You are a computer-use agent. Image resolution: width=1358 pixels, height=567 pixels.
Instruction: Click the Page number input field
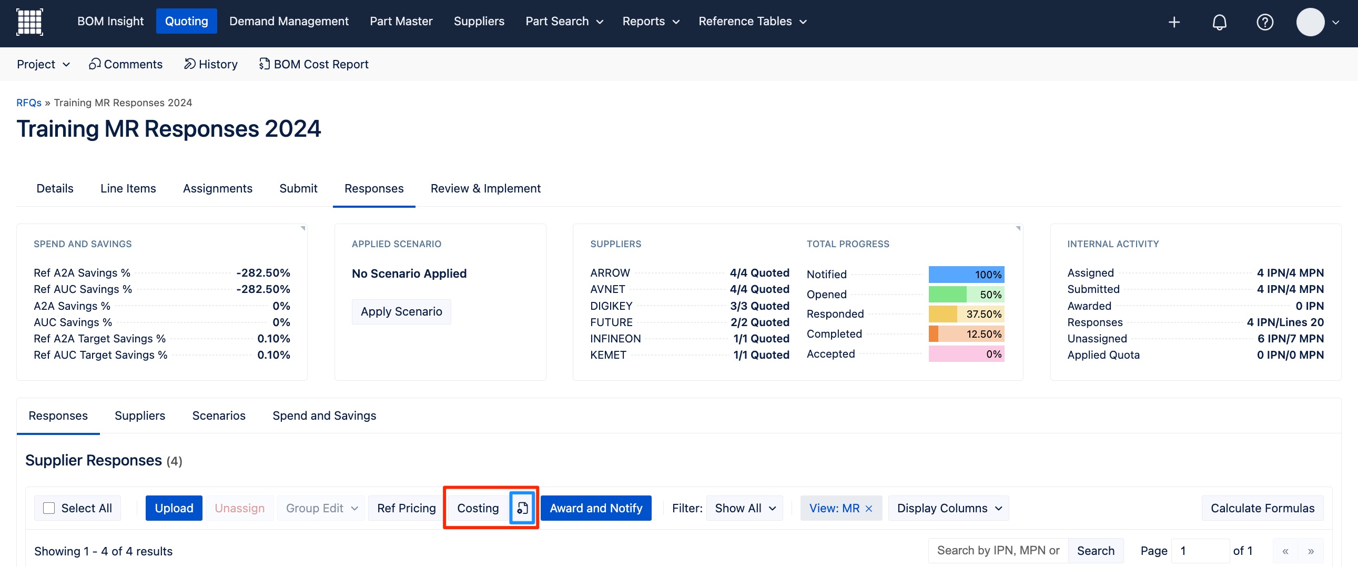pos(1200,551)
